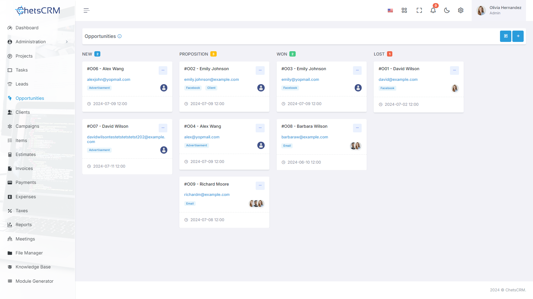Open the Olivia Hernandez profile menu
Viewport: 533px width, 299px height.
[499, 11]
